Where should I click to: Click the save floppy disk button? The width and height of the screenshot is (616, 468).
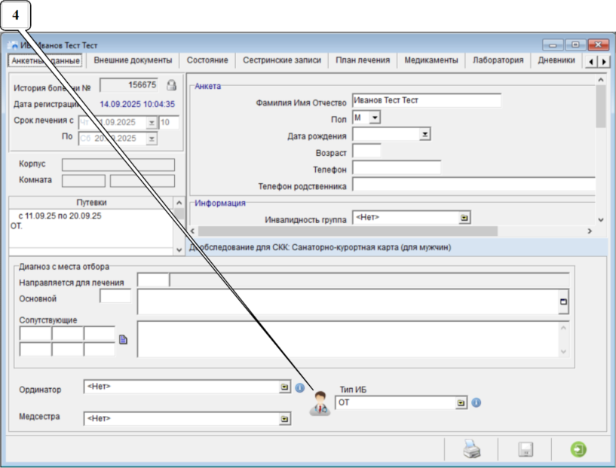pos(526,450)
